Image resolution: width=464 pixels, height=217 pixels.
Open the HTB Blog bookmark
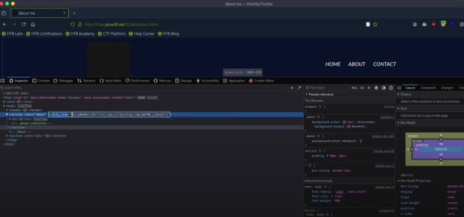pos(168,34)
